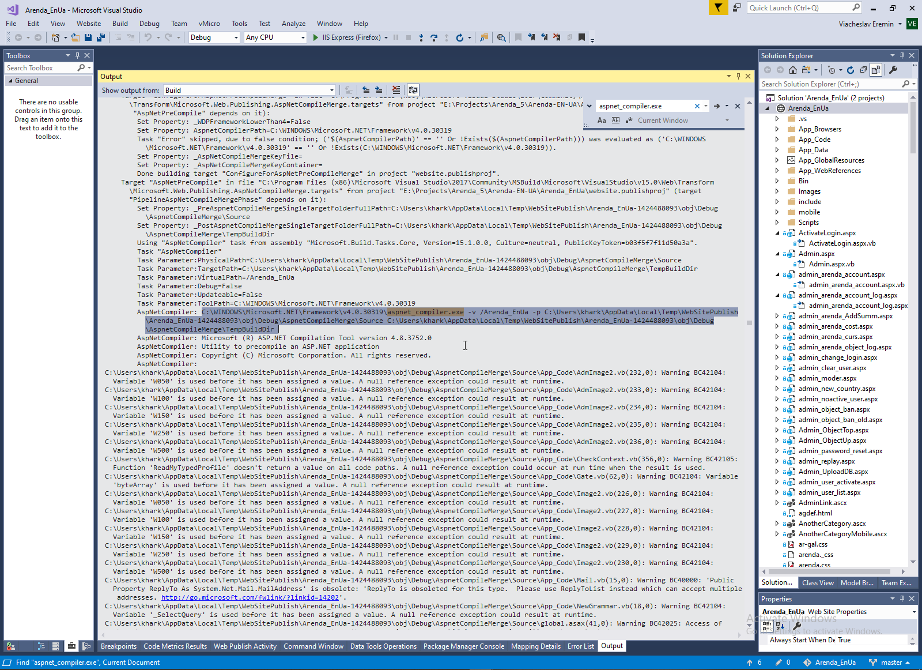Go to next message in Output toolbar
This screenshot has width=922, height=670.
[x=379, y=90]
